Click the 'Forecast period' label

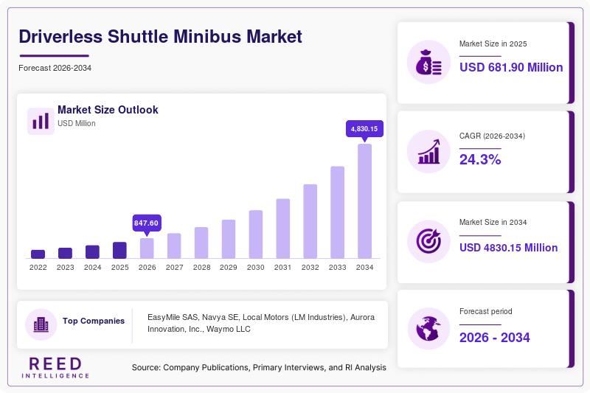[x=486, y=311]
